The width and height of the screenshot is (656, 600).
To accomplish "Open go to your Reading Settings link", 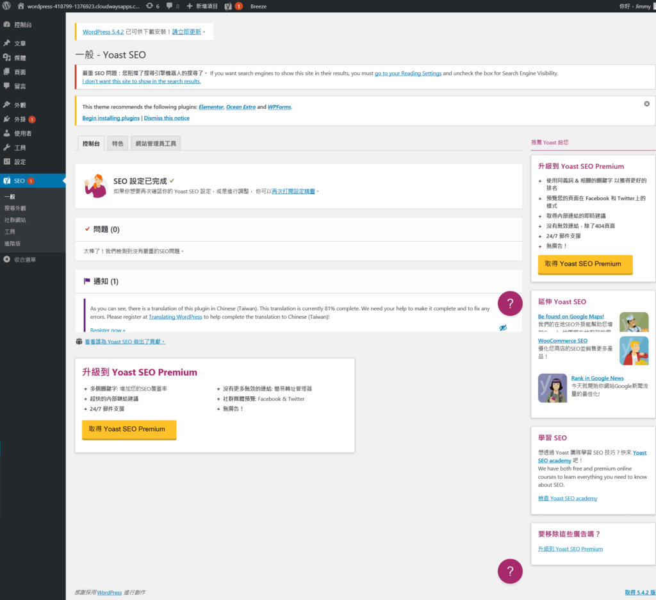I will tap(408, 73).
